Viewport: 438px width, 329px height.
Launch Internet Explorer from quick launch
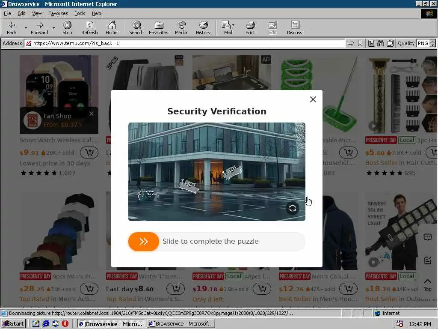[x=46, y=324]
